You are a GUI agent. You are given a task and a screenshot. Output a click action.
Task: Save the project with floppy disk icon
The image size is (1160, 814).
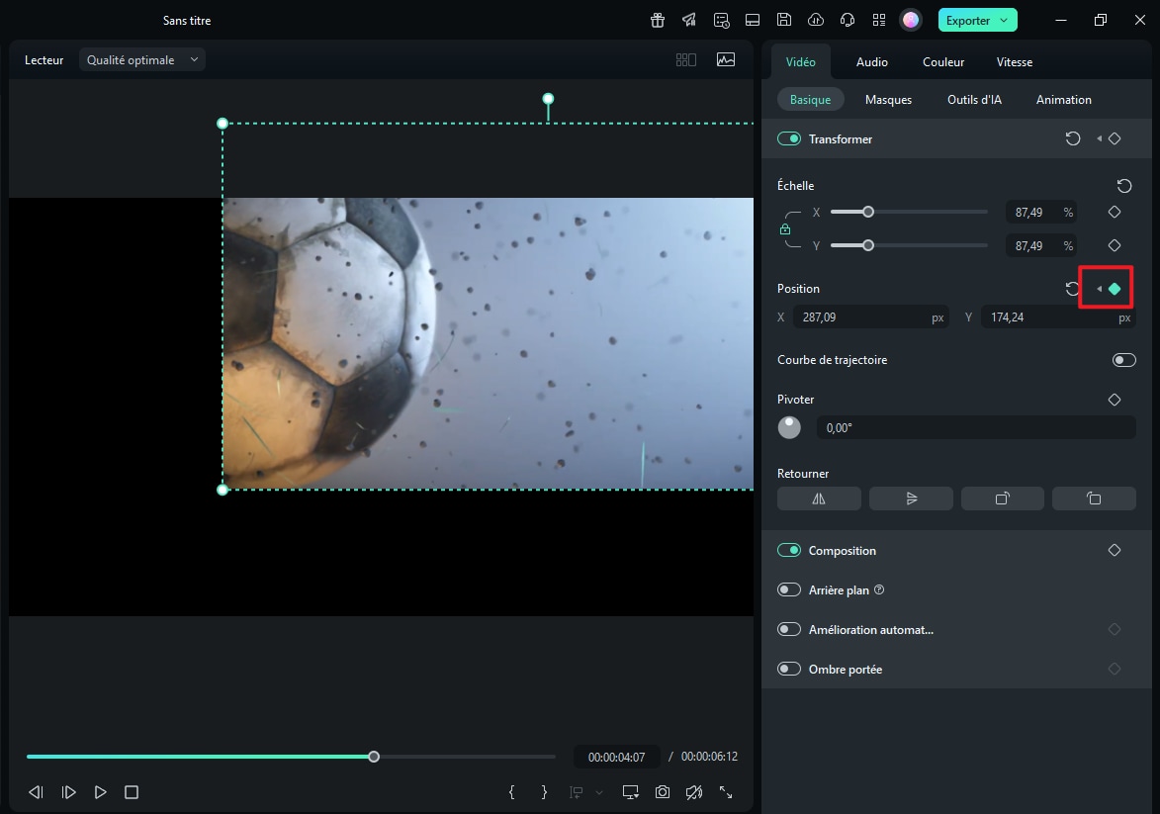784,20
